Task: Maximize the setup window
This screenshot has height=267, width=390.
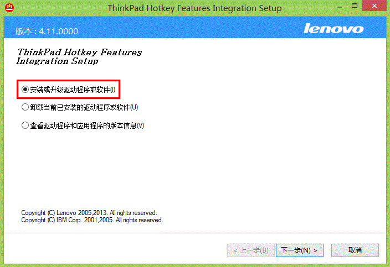Action: click(x=355, y=6)
